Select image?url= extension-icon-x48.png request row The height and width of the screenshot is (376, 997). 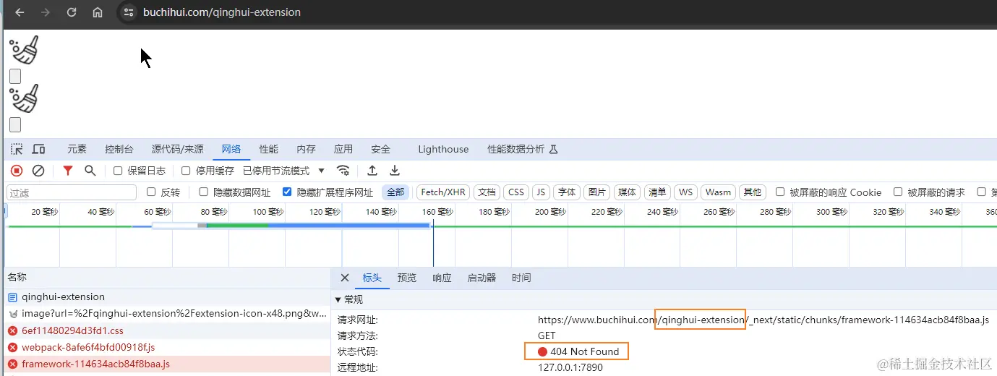(166, 314)
